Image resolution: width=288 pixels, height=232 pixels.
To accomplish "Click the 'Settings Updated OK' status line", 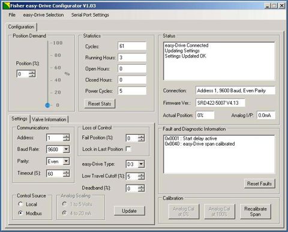I will 185,56.
